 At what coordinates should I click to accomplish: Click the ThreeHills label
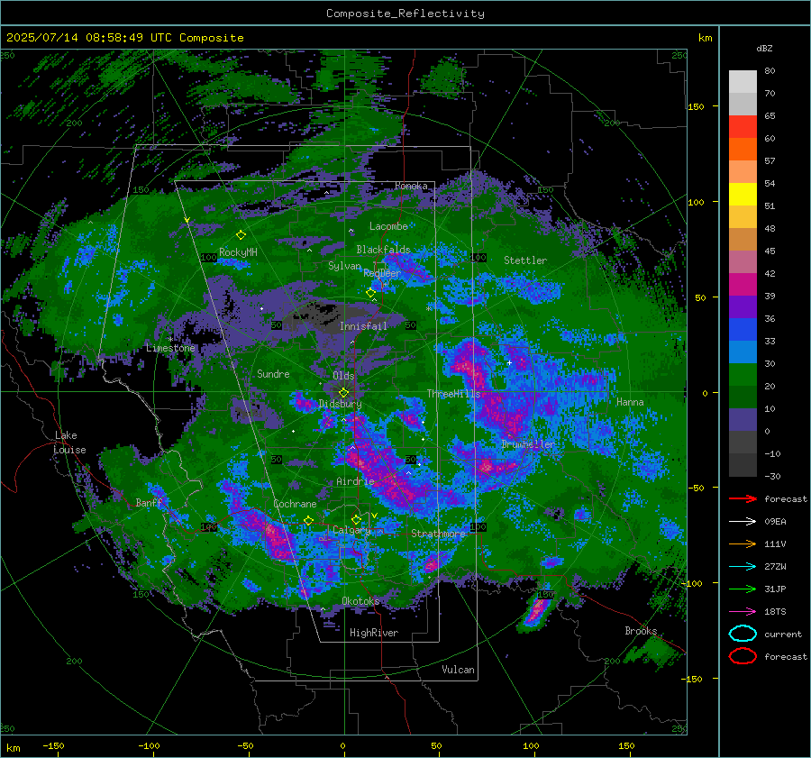click(453, 394)
